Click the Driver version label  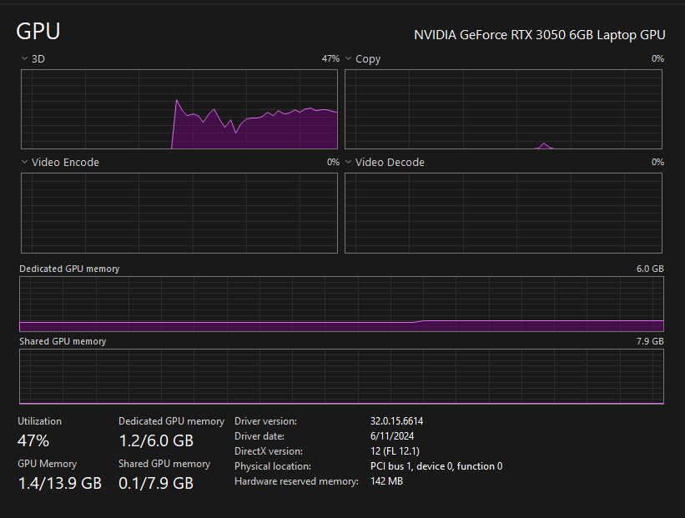coord(265,421)
